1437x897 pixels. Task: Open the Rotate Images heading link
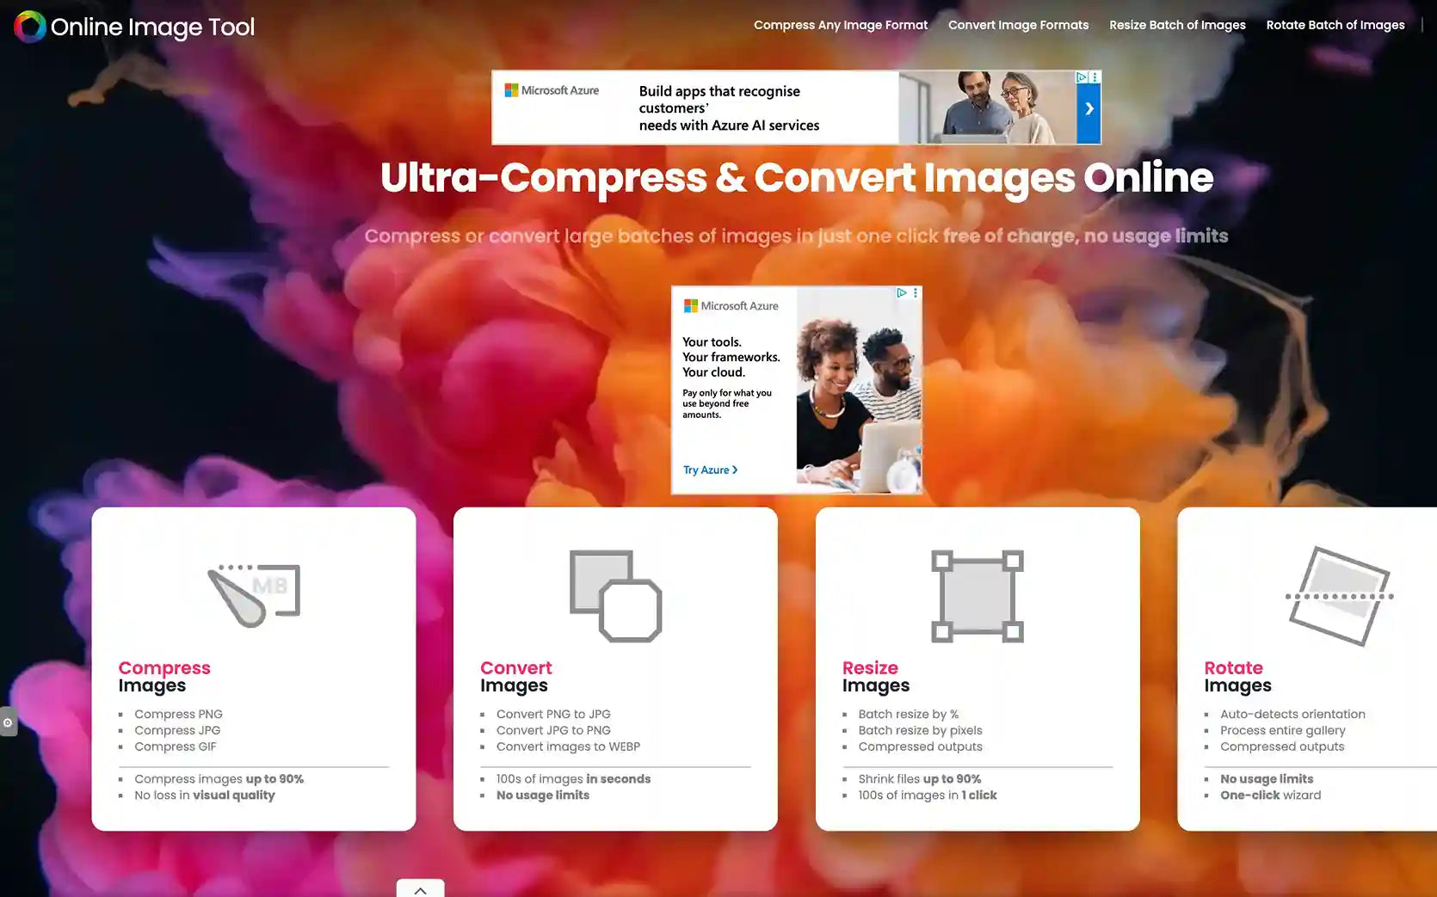[1237, 677]
